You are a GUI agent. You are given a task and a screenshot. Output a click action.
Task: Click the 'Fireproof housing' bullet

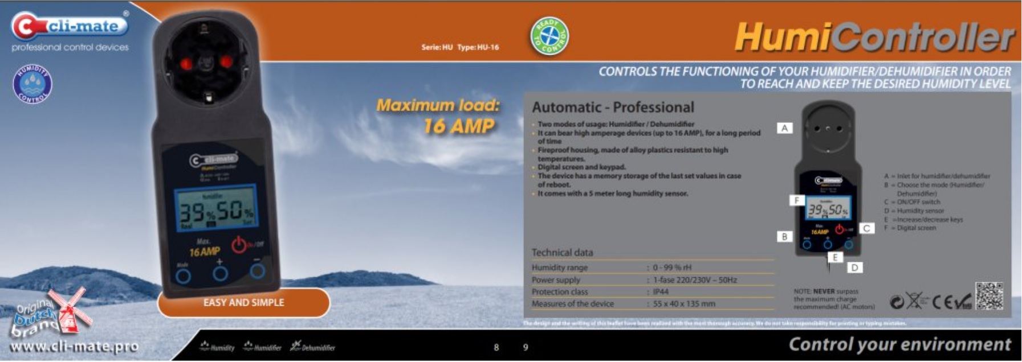tap(633, 154)
